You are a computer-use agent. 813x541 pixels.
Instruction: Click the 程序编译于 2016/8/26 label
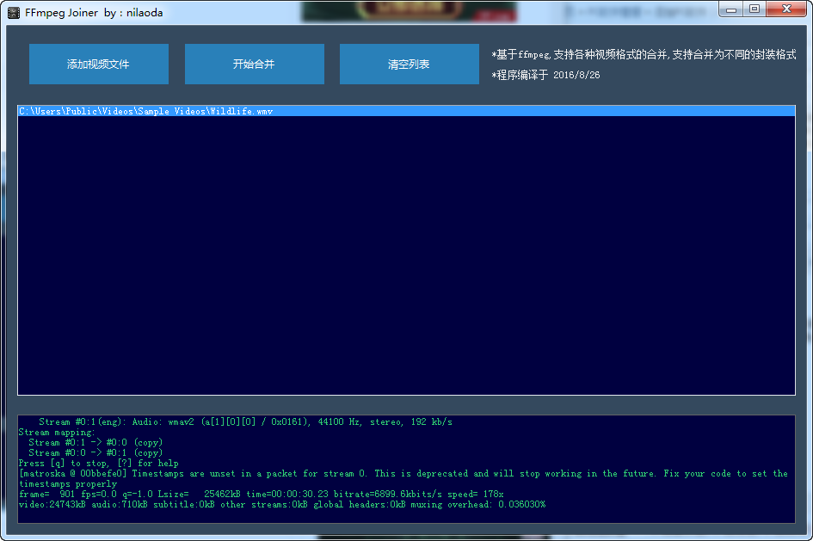546,76
